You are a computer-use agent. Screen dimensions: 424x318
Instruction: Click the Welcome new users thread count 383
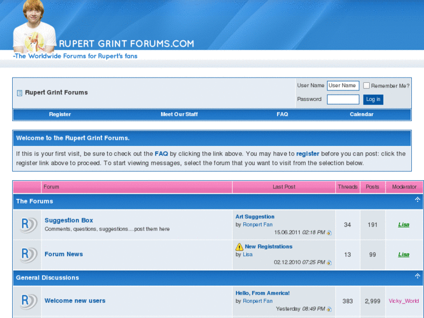coord(348,301)
